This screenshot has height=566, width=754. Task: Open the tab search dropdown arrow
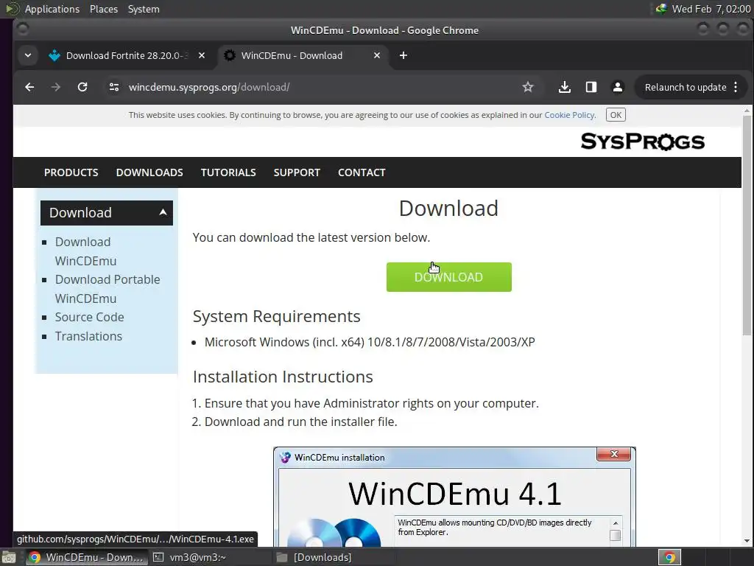point(28,55)
